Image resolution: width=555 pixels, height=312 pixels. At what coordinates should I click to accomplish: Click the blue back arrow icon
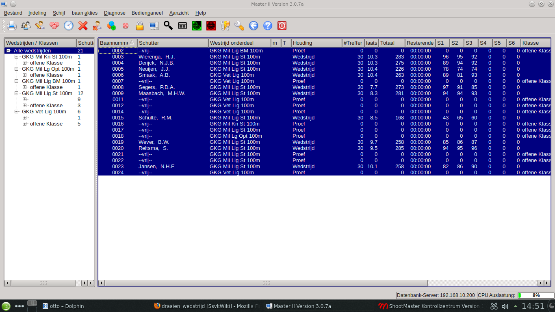[x=254, y=26]
